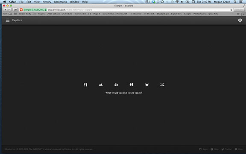Open the Exercise Page 2 bookmark
The height and width of the screenshot is (154, 246).
87,14
